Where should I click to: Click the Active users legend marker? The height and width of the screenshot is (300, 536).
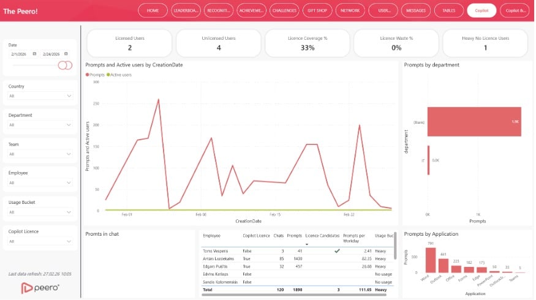108,74
